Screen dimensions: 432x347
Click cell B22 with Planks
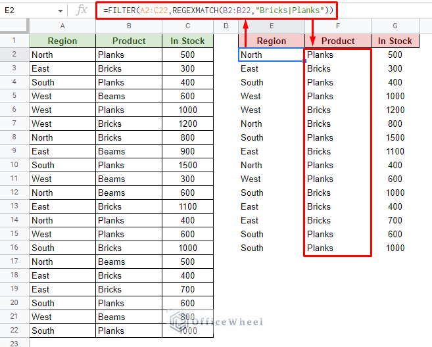[x=129, y=331]
